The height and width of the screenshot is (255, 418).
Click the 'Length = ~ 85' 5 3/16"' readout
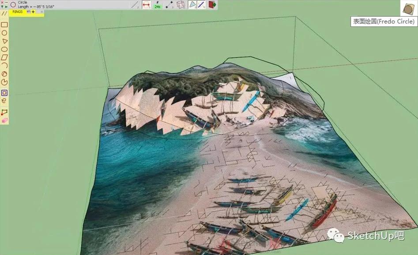36,7
